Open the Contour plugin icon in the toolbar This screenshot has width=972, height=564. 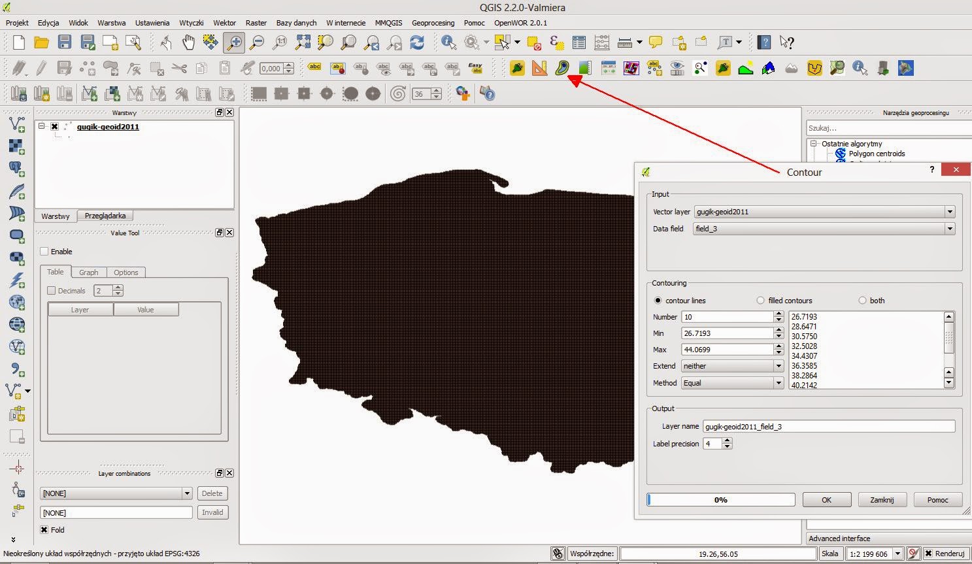[562, 68]
